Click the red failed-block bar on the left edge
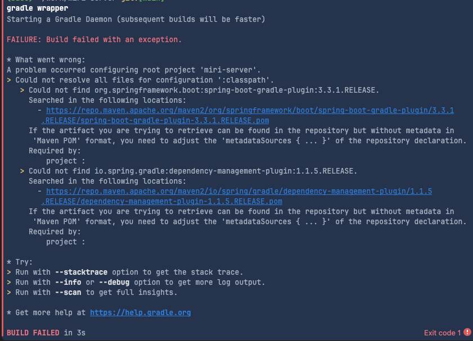The image size is (473, 341). click(x=3, y=171)
